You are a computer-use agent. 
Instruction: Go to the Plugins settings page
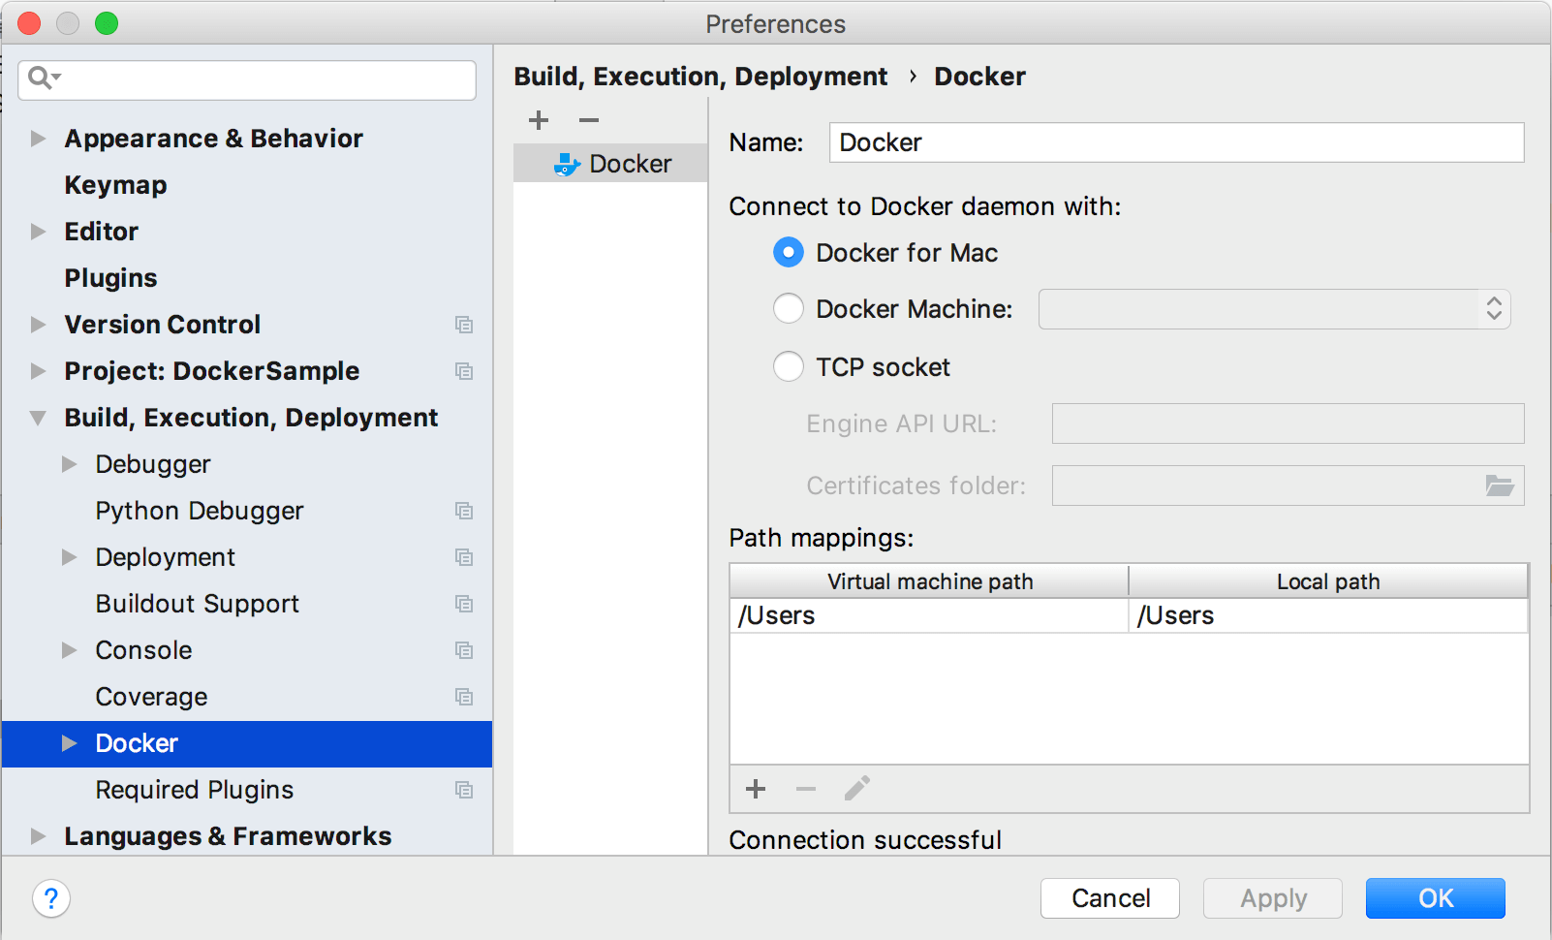pos(110,278)
